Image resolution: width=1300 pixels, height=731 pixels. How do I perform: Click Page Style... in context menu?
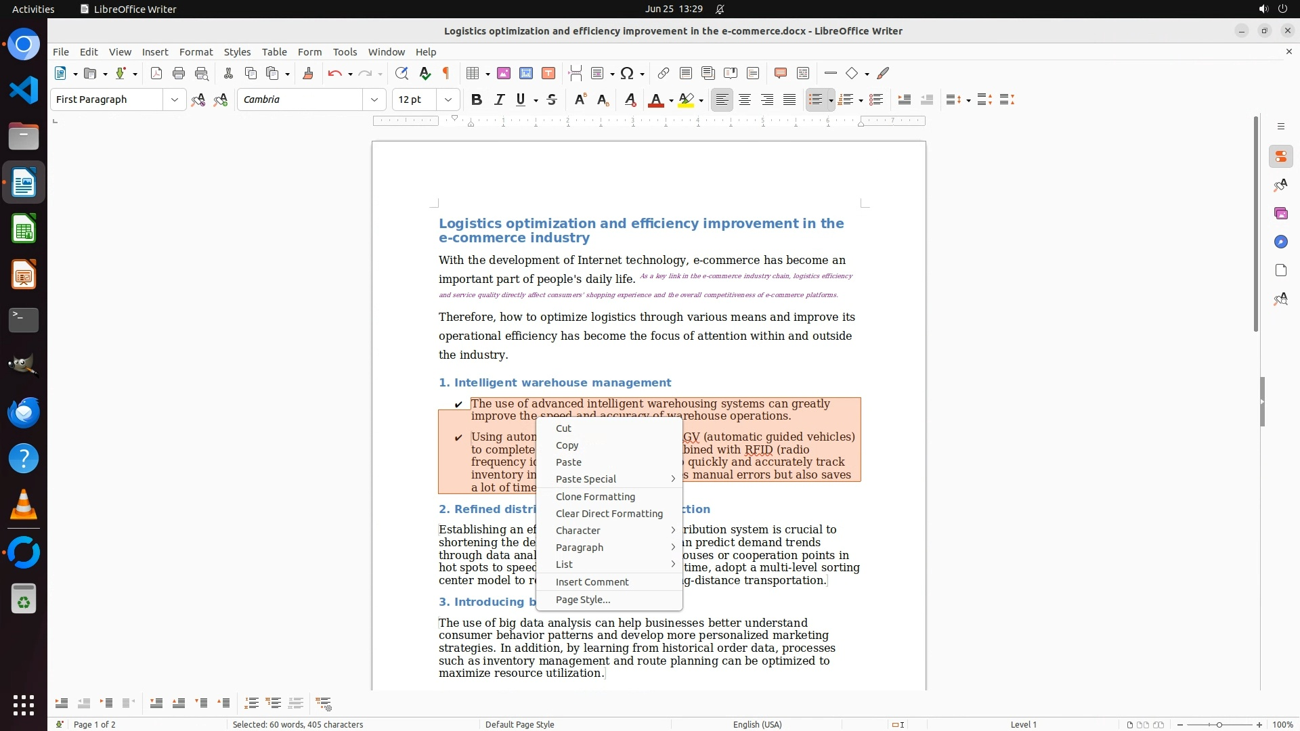582,600
